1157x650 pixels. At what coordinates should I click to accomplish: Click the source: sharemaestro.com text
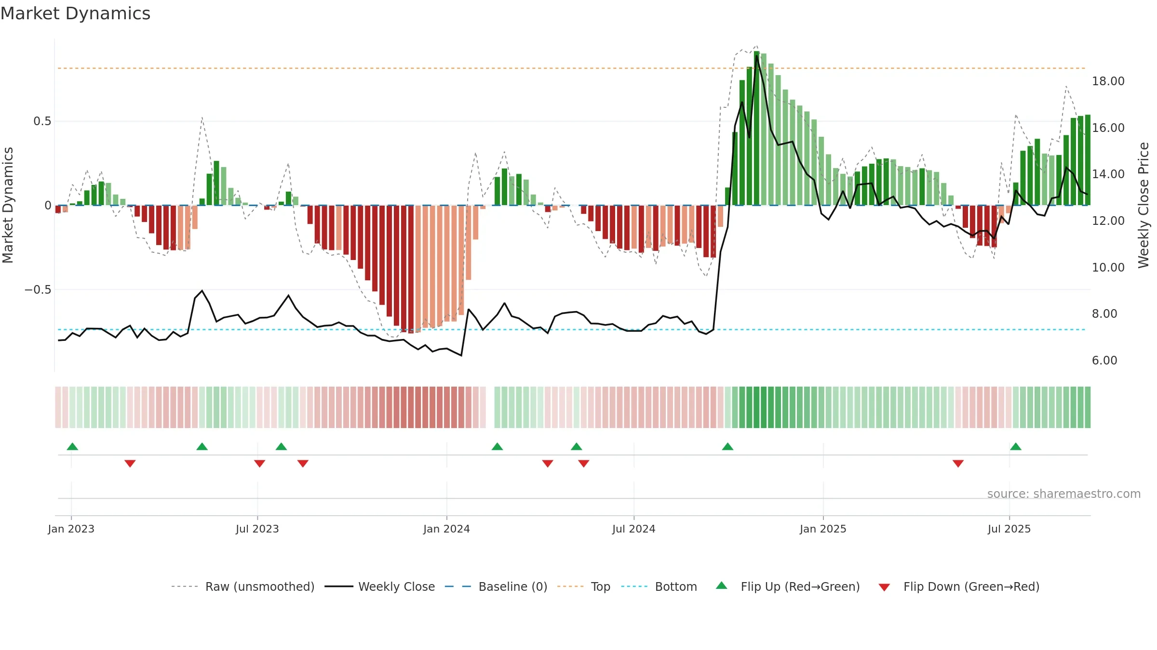(x=1064, y=494)
